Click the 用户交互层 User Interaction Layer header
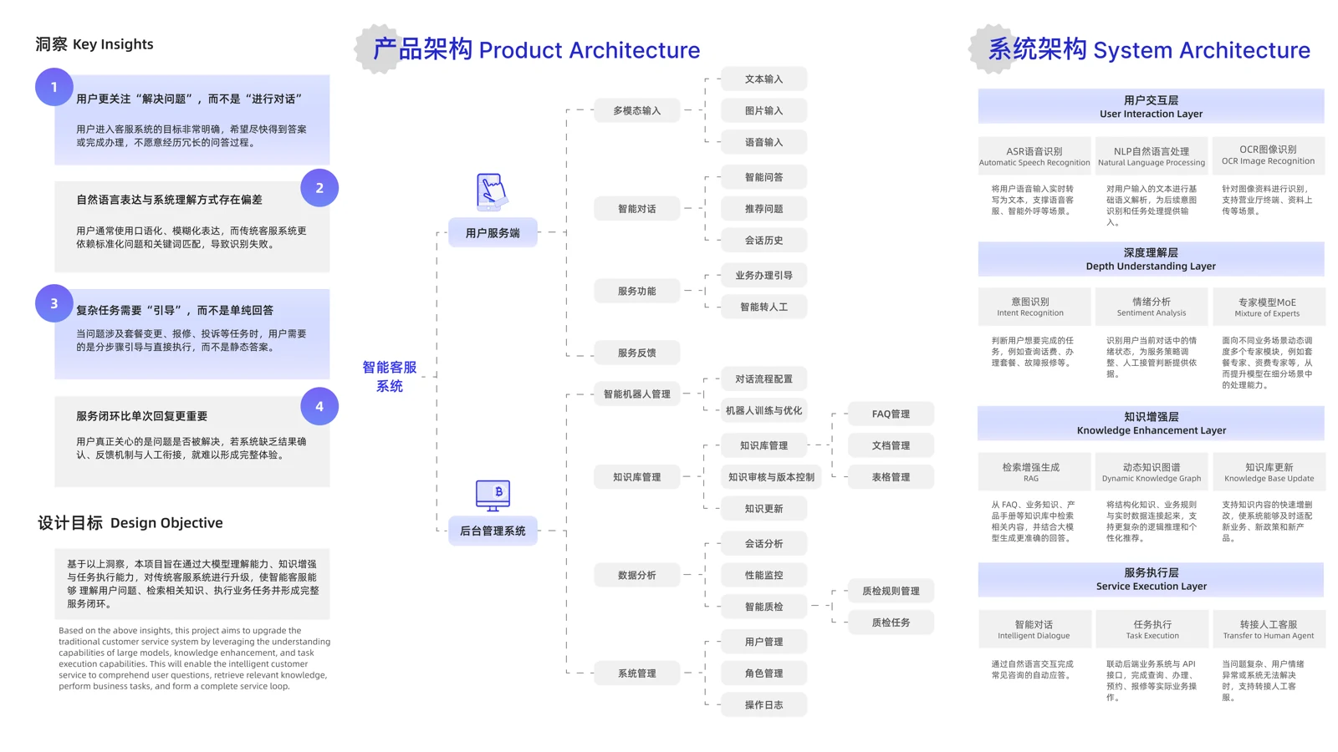The image size is (1338, 752). click(1151, 106)
